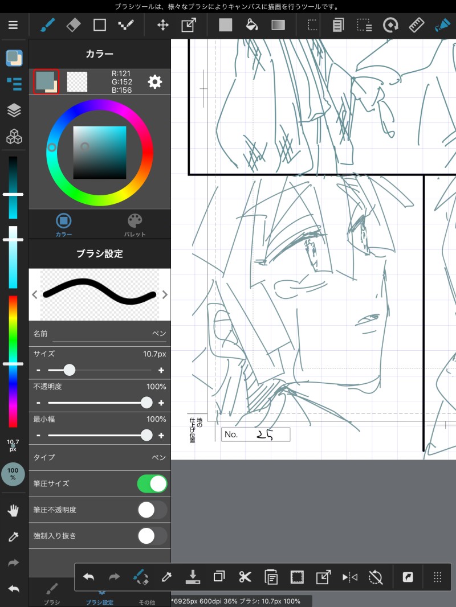Click transform icon in bottom toolbar
This screenshot has width=456, height=607.
[323, 577]
